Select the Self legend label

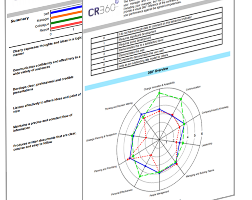[46, 14]
